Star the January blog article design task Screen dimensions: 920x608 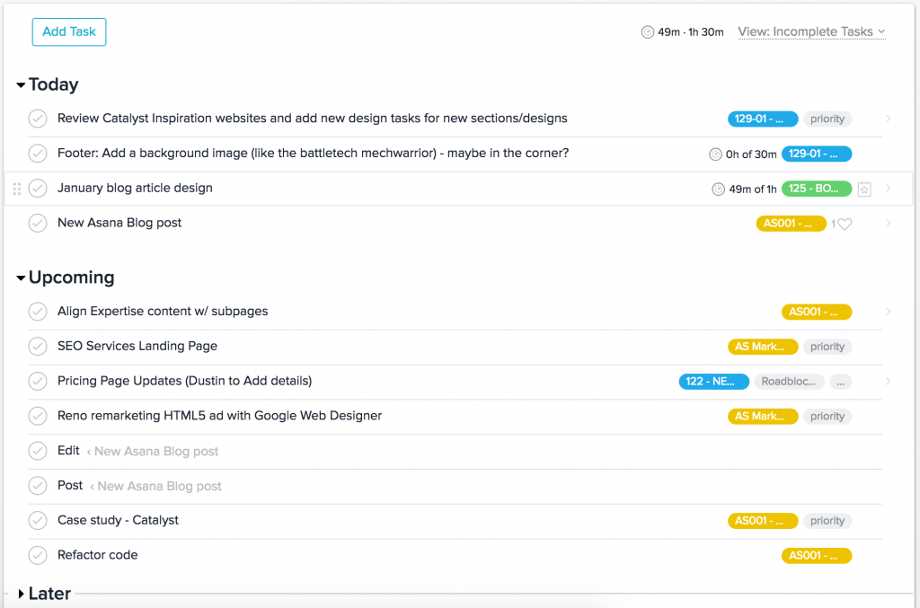(863, 189)
